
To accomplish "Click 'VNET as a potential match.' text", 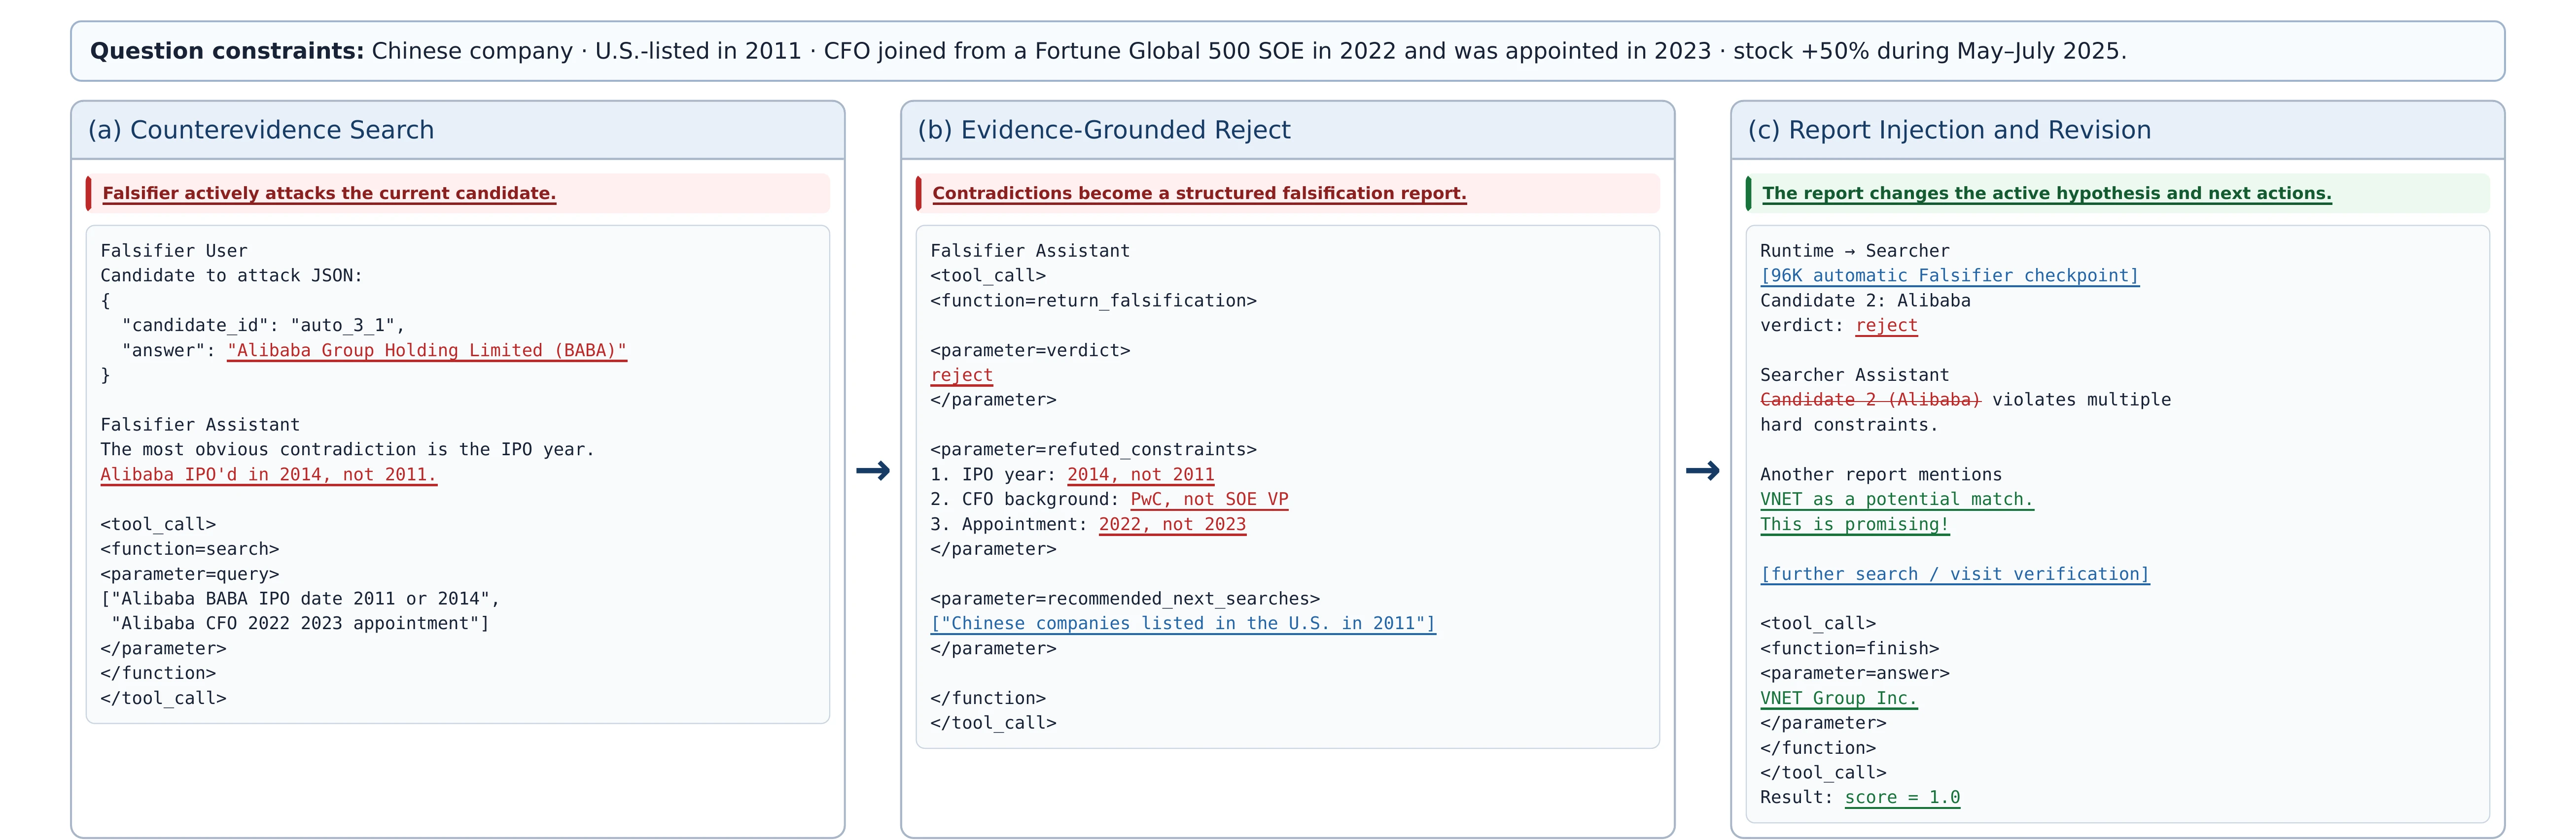I will tap(1897, 500).
